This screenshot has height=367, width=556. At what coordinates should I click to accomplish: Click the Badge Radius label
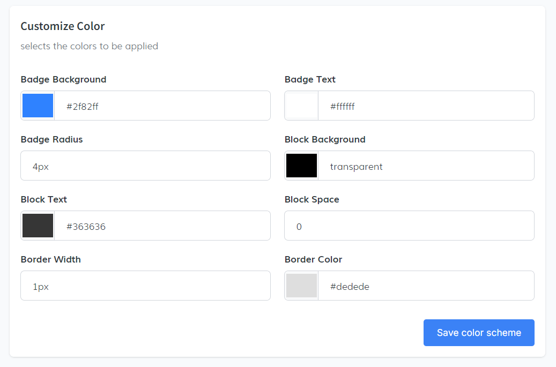[51, 139]
